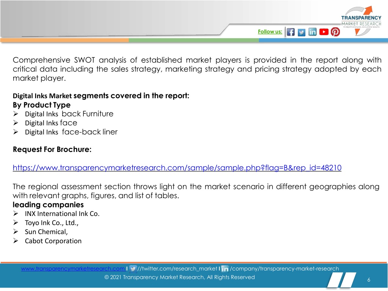Select the 'leading companies' heading
The width and height of the screenshot is (388, 291).
point(48,205)
